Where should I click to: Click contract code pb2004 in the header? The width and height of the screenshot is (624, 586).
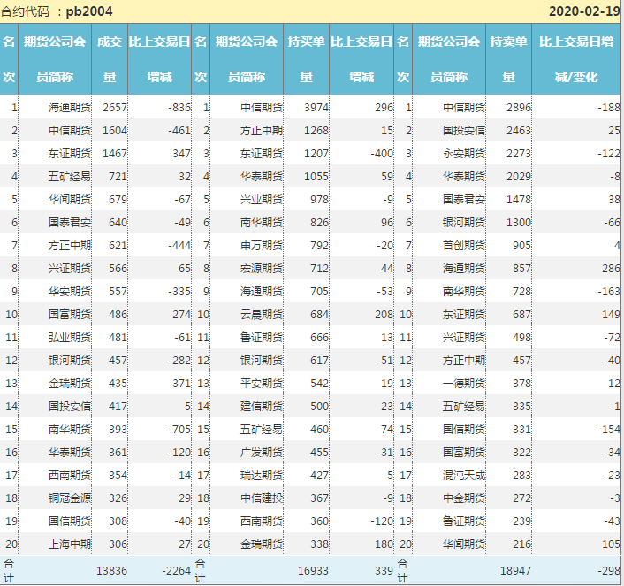tap(89, 11)
